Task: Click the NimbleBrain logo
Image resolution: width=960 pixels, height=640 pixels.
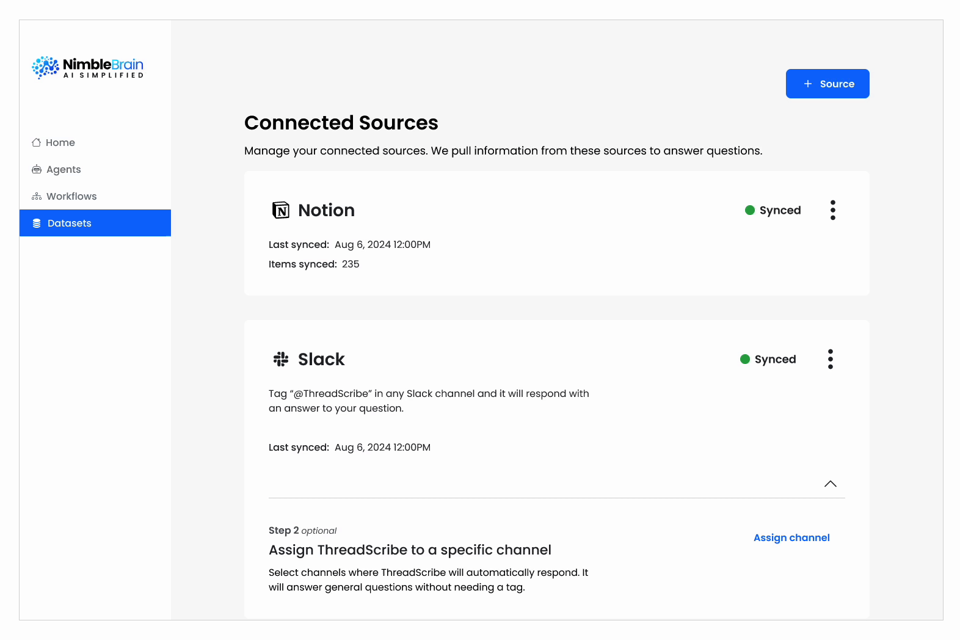Action: pos(87,68)
